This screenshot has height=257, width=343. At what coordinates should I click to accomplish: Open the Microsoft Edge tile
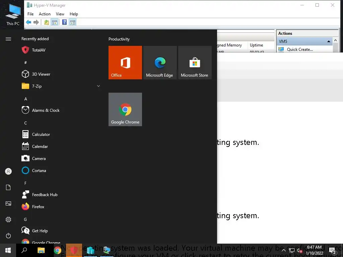pyautogui.click(x=160, y=63)
